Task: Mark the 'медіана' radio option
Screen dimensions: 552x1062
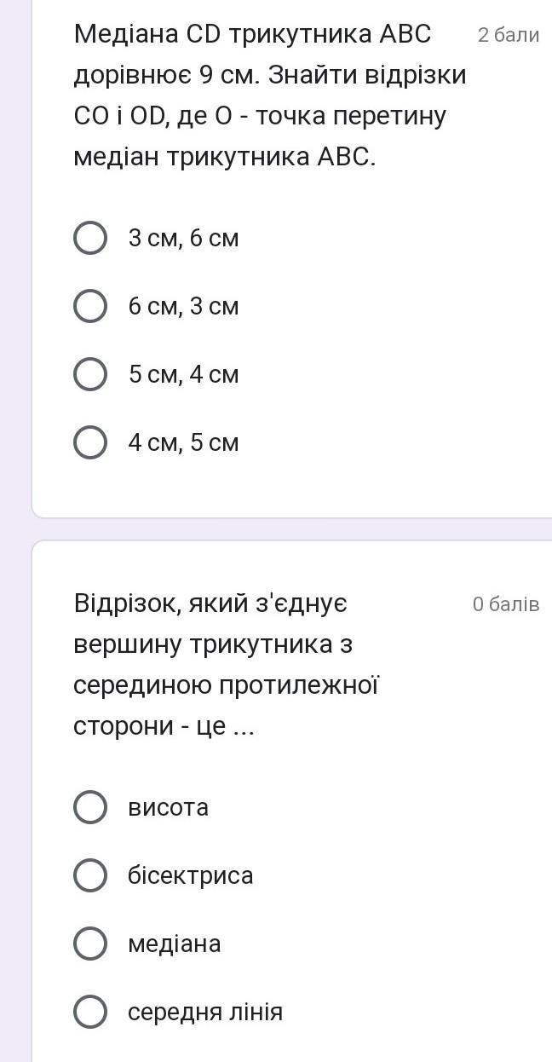Action: click(x=90, y=944)
